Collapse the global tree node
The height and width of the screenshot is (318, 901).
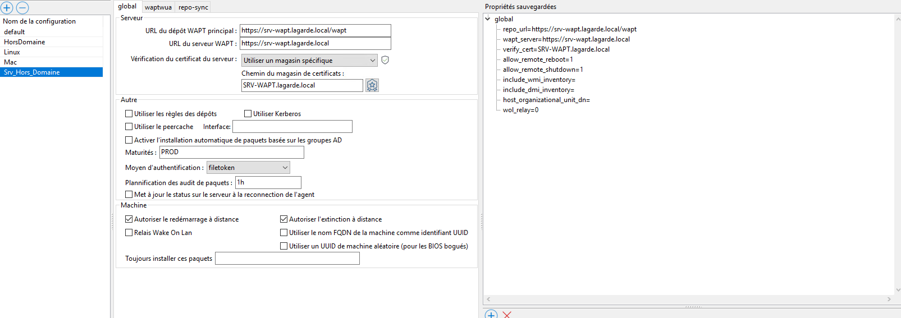pos(488,19)
